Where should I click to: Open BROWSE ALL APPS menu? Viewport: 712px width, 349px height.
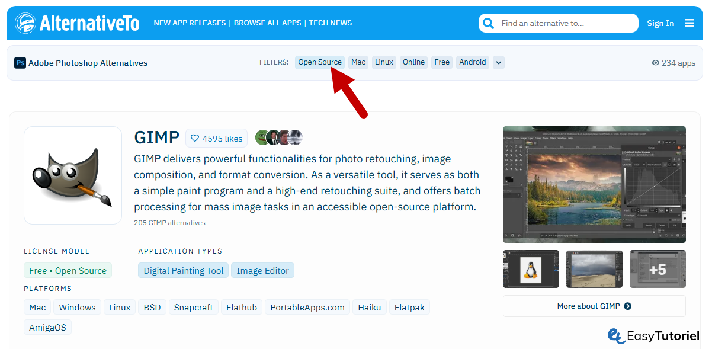coord(268,23)
